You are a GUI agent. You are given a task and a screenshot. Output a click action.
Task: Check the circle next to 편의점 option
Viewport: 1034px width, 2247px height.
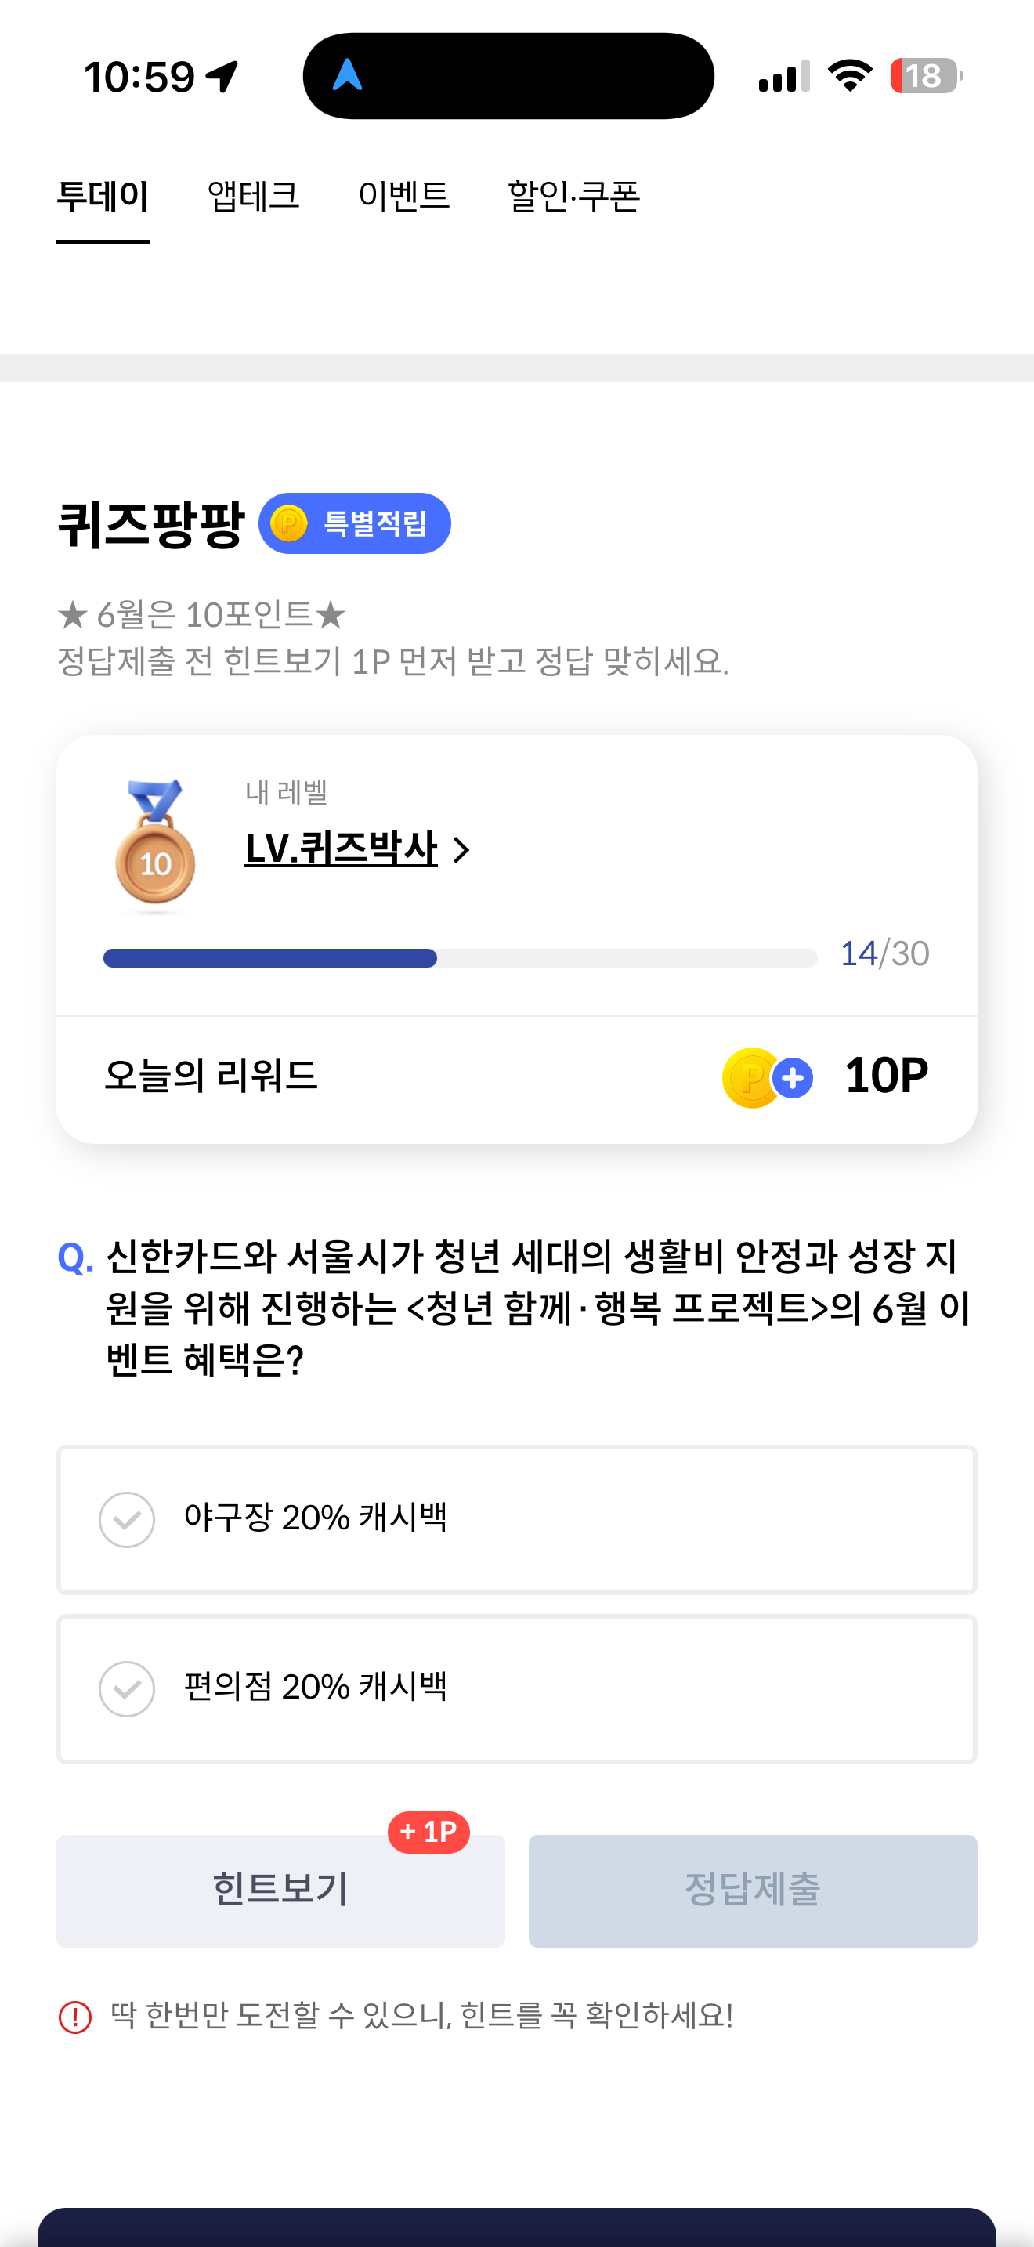click(126, 1688)
